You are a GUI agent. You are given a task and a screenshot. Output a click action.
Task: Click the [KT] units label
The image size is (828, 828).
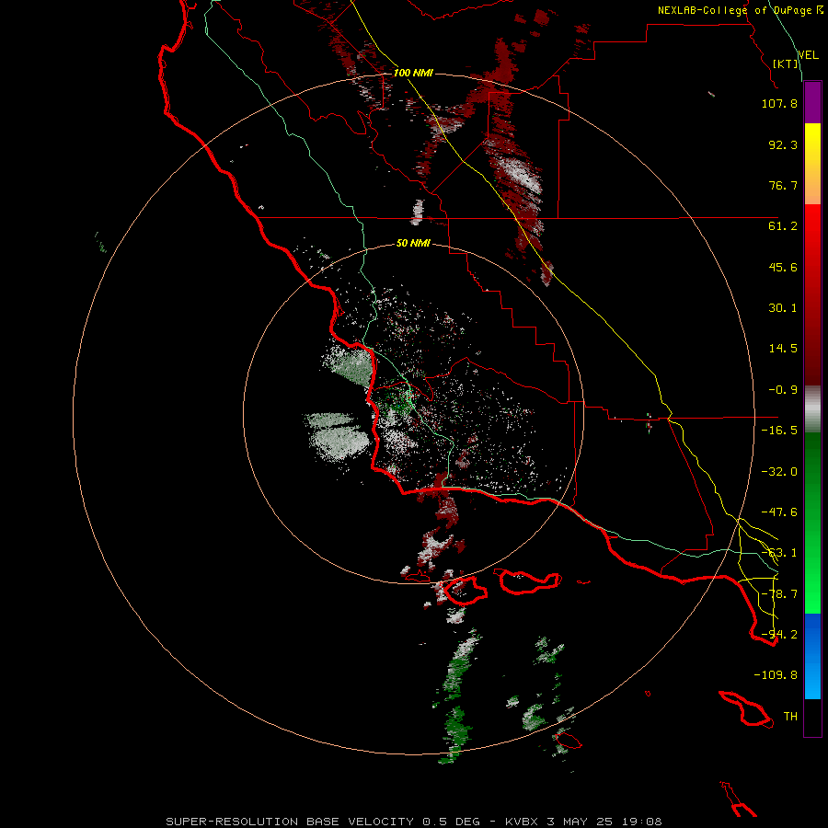coord(785,63)
